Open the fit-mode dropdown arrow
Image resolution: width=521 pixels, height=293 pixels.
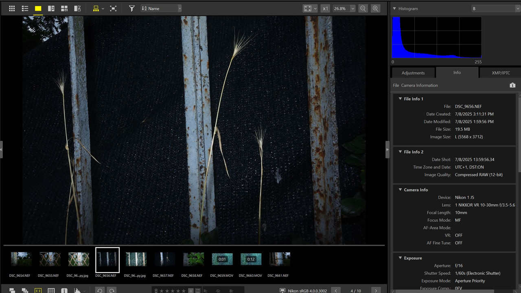315,8
